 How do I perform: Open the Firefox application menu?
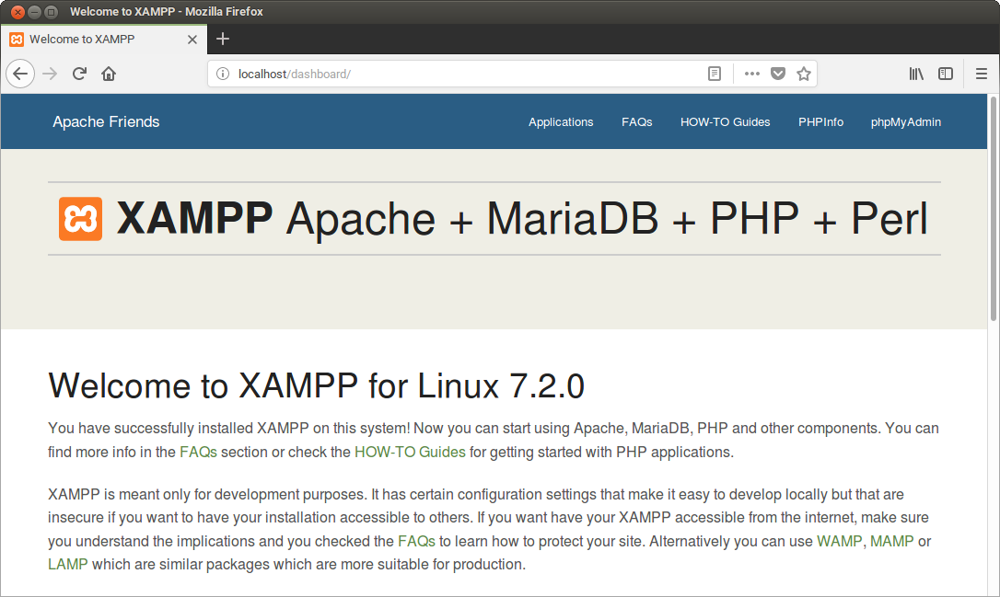[981, 74]
